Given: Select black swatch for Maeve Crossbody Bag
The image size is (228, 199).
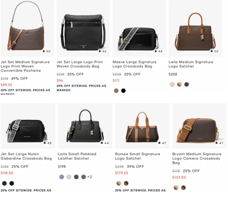Looking at the screenshot, I should pyautogui.click(x=124, y=91).
